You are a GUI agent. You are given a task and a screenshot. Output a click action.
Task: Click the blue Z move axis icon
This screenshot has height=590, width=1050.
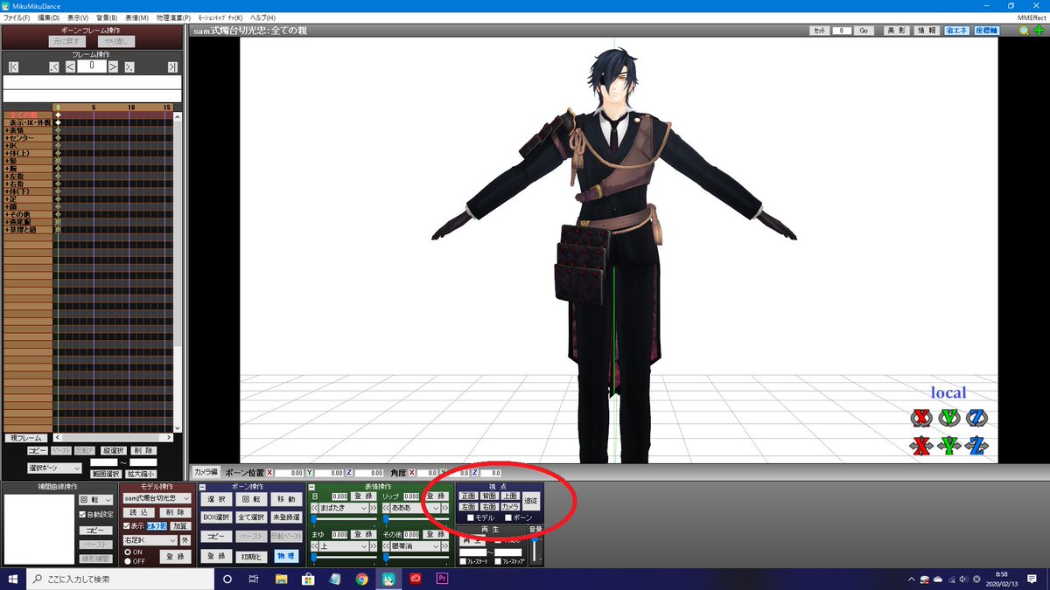tap(976, 446)
